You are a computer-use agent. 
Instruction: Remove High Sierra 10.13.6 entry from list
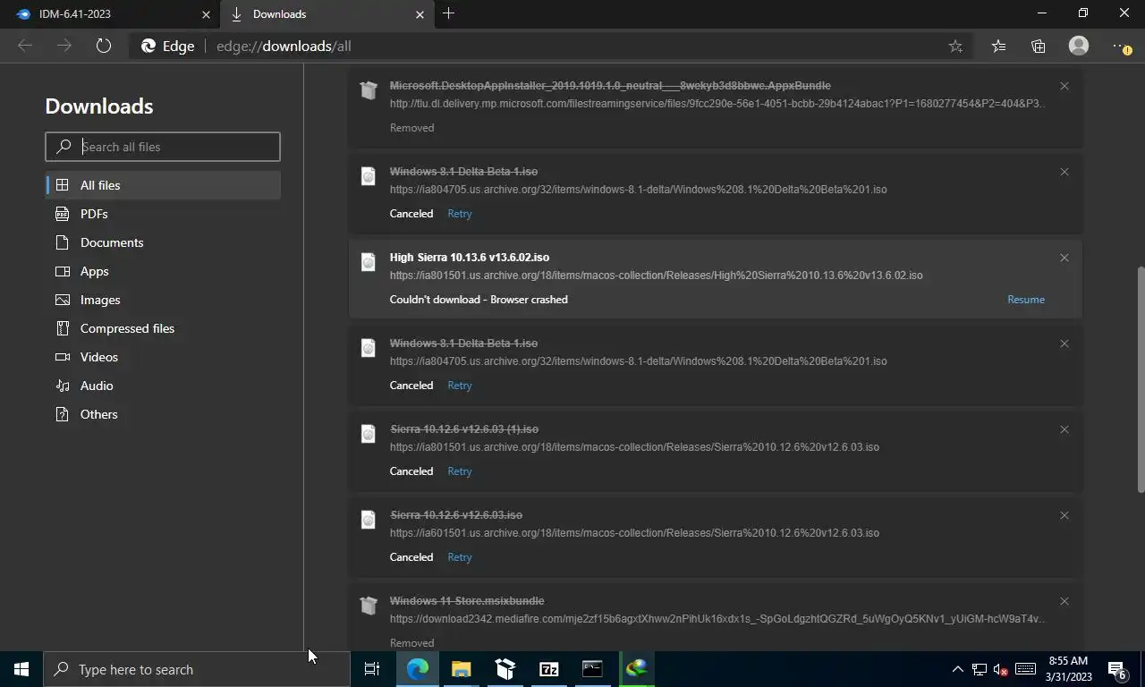click(x=1064, y=258)
